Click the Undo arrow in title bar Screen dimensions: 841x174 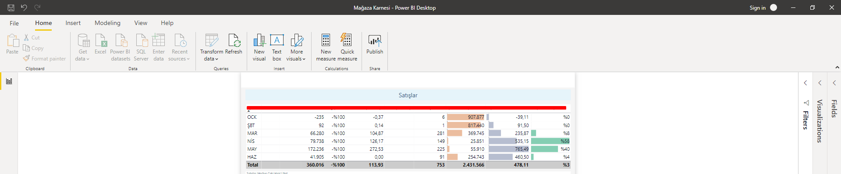tap(24, 7)
